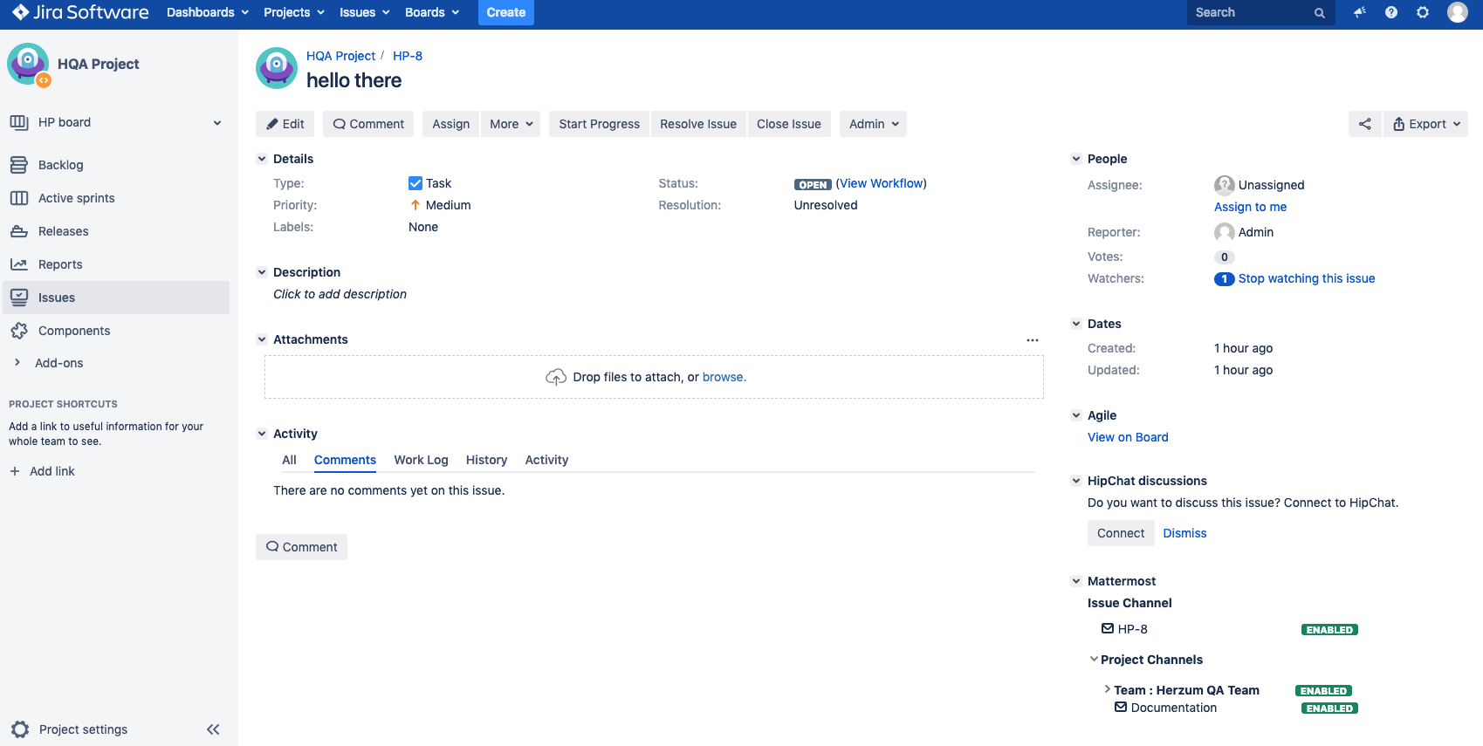Switch to the Work Log tab
1483x746 pixels.
(421, 460)
